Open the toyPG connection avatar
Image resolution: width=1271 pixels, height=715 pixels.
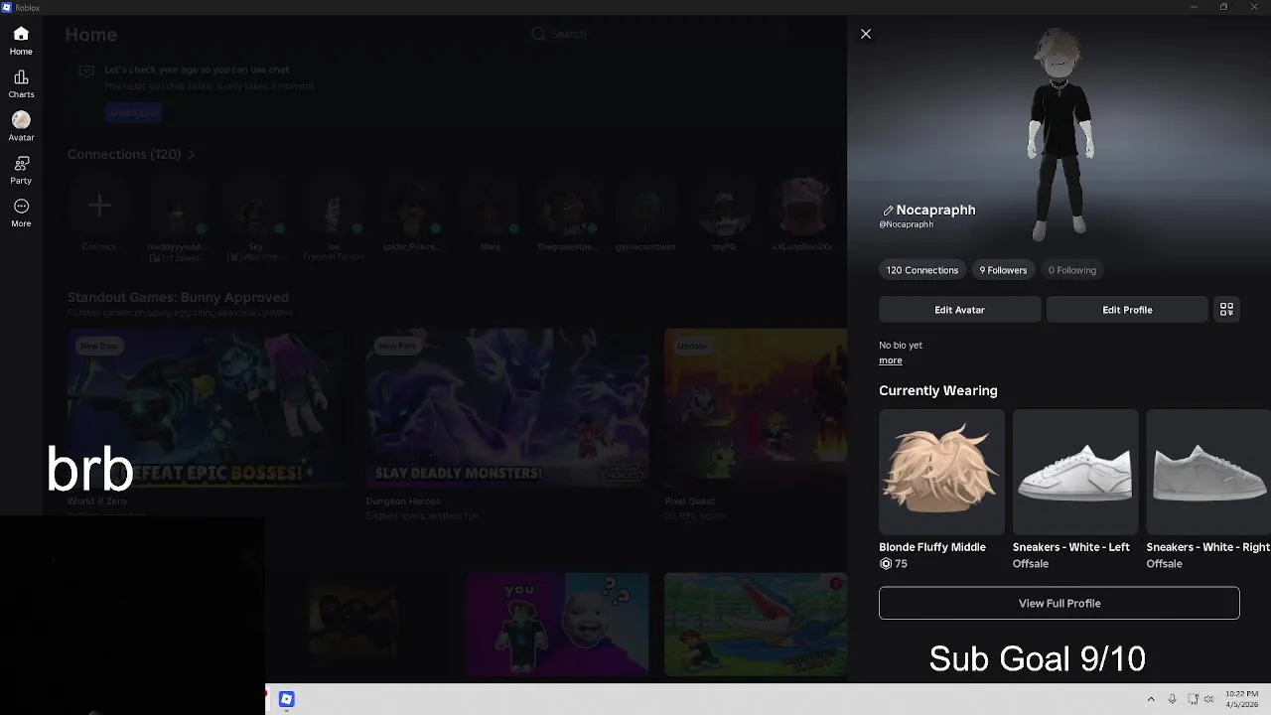click(x=724, y=206)
